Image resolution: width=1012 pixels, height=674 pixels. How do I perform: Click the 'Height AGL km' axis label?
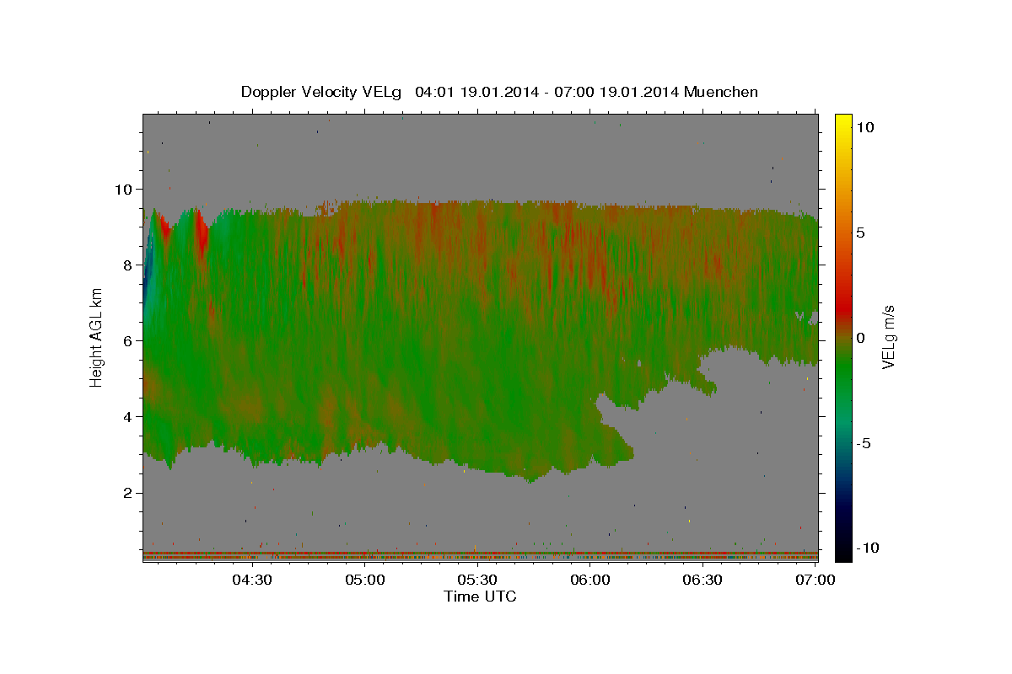tap(96, 337)
